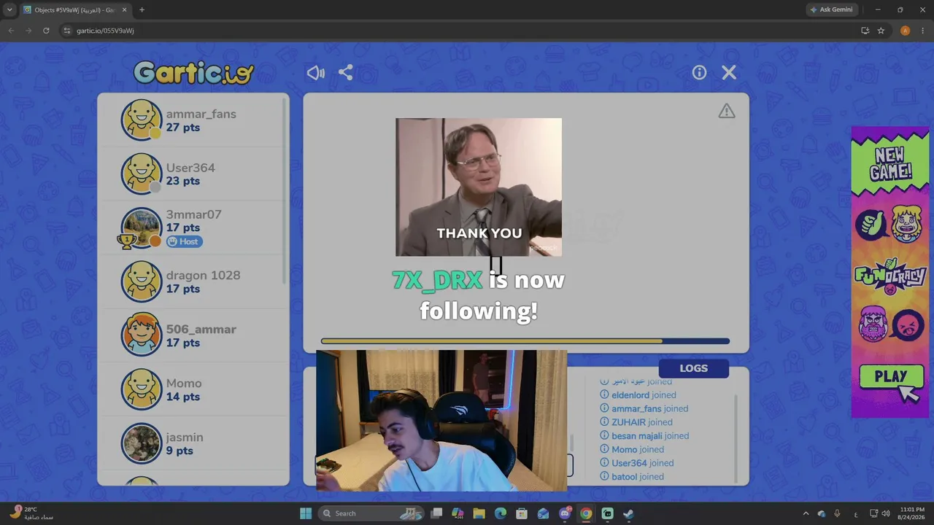Open the share room icon
Image resolution: width=934 pixels, height=525 pixels.
(x=346, y=73)
